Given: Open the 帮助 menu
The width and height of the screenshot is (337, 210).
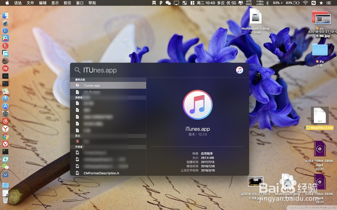Looking at the screenshot, I should 92,3.
